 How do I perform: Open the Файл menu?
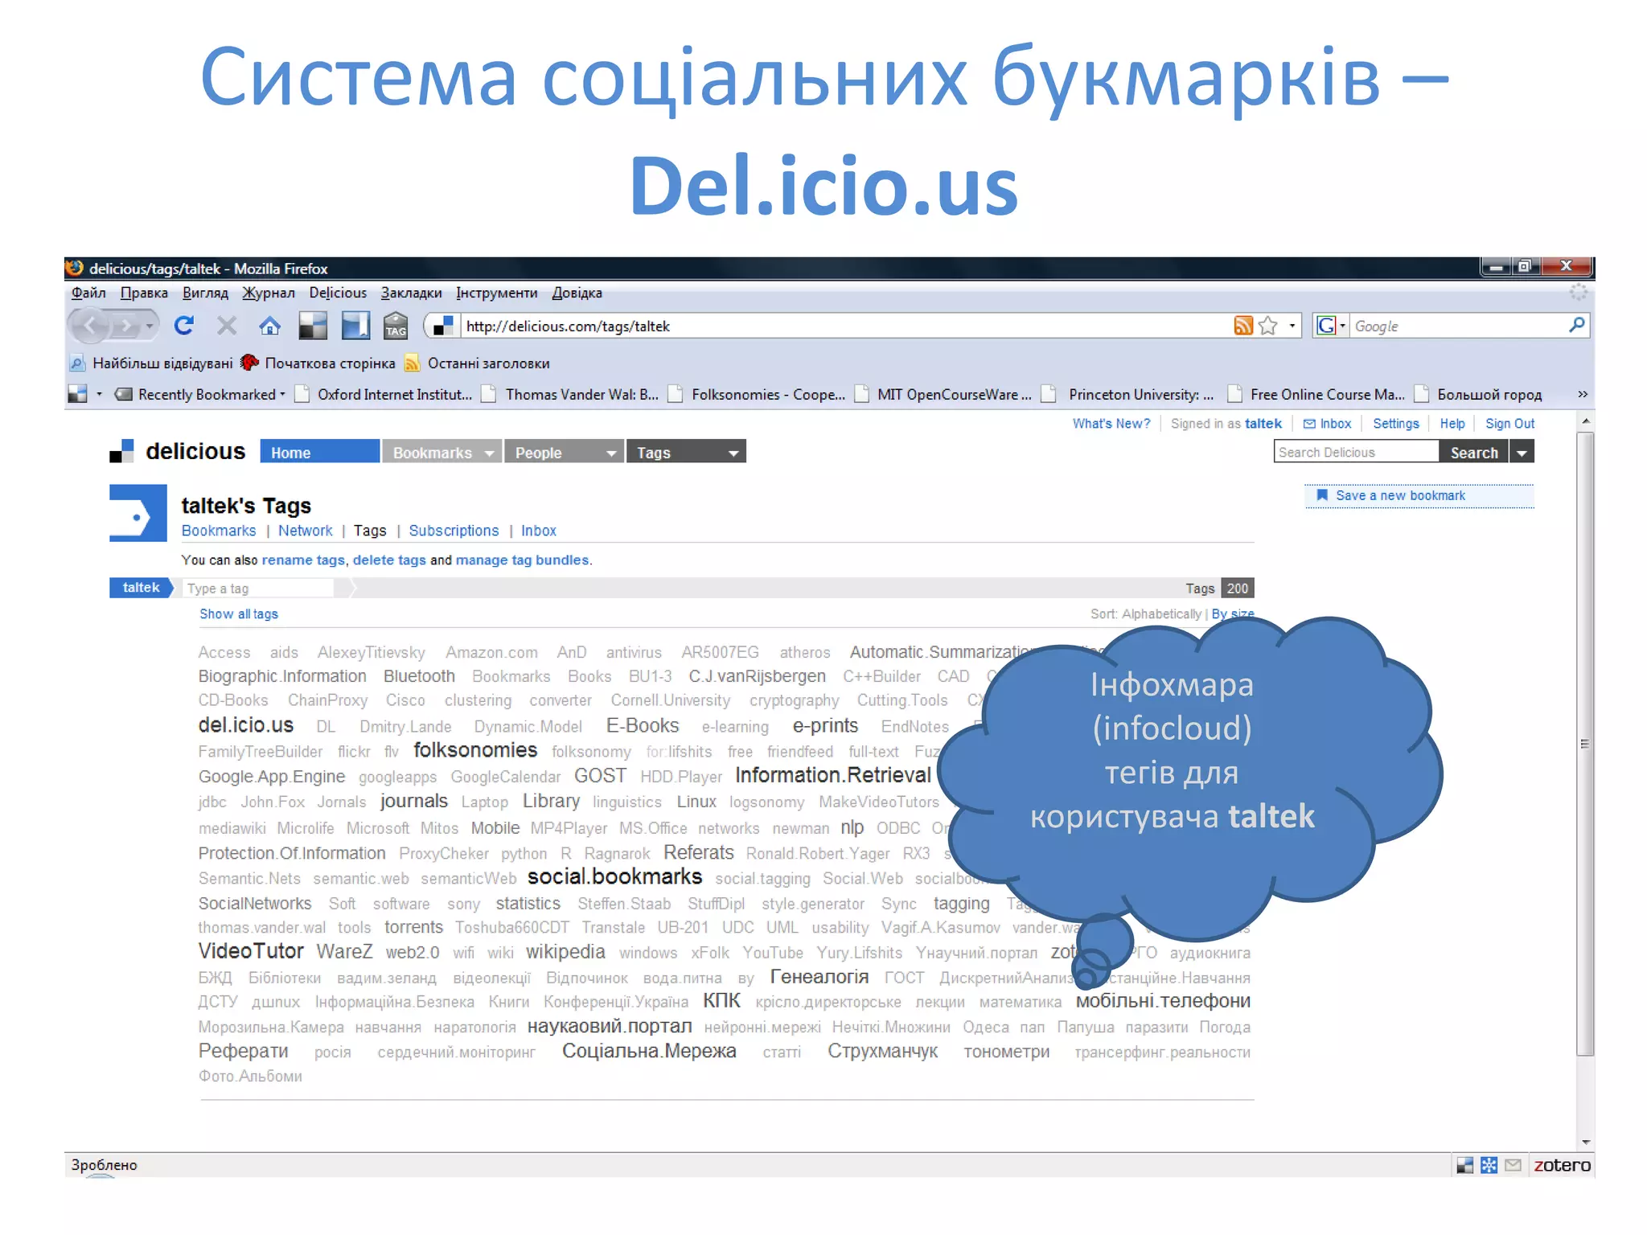click(x=88, y=293)
